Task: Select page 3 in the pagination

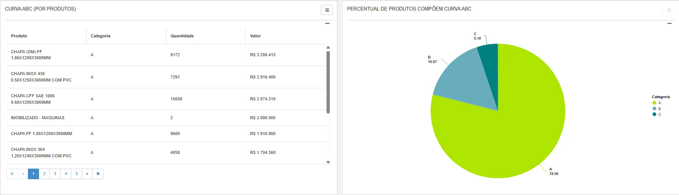Action: pos(55,174)
